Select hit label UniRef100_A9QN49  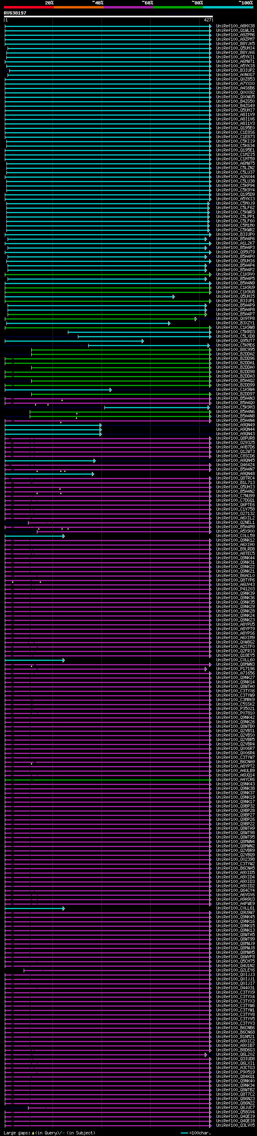[235, 425]
